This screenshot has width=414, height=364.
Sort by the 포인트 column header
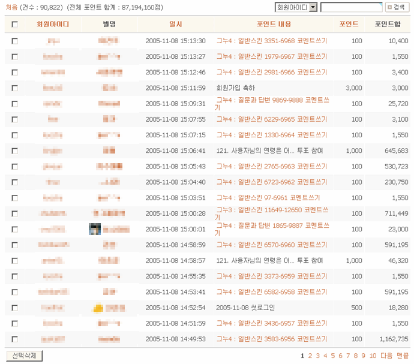349,24
